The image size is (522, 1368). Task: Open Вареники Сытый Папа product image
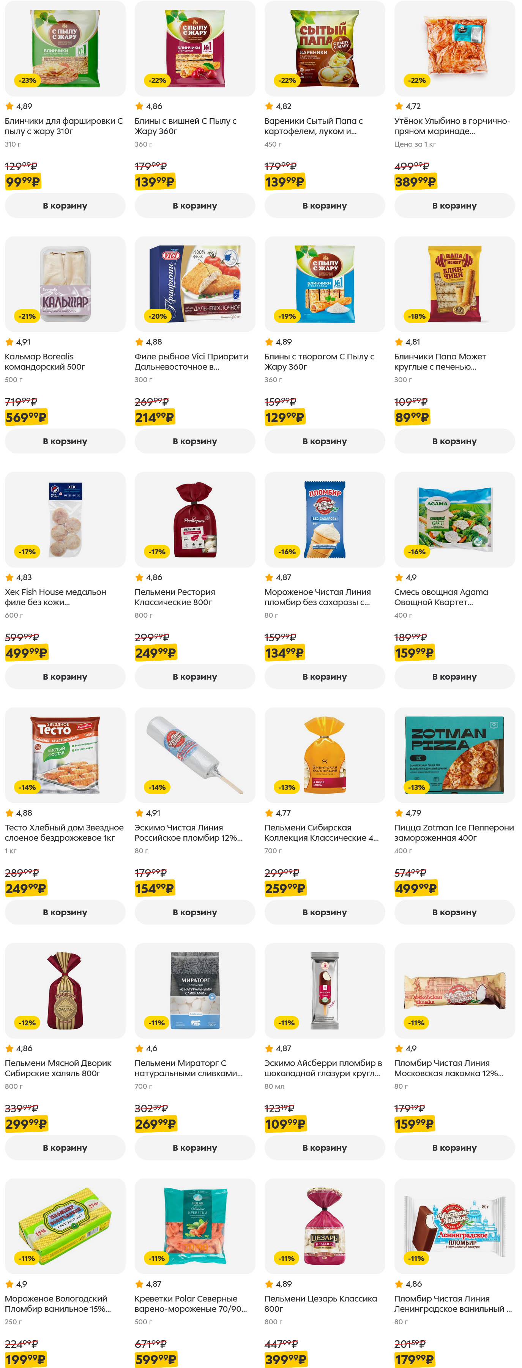(324, 49)
